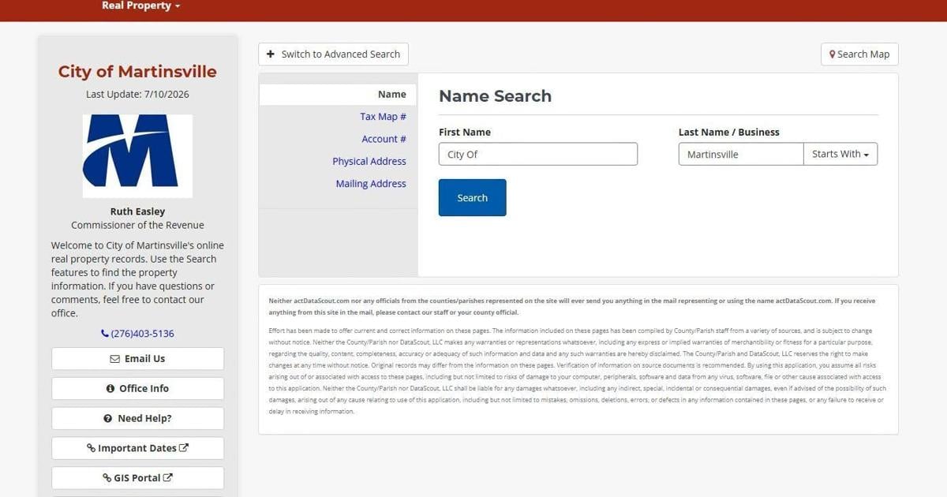Screen dimensions: 947x497
Task: Choose the Physical Address search tab
Action: coord(369,161)
